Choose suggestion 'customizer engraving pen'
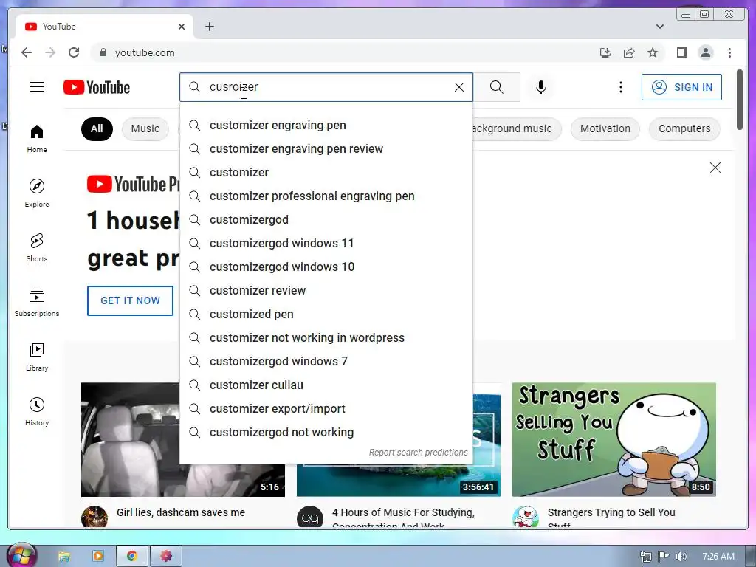Screen dimensions: 756x567 [326, 125]
